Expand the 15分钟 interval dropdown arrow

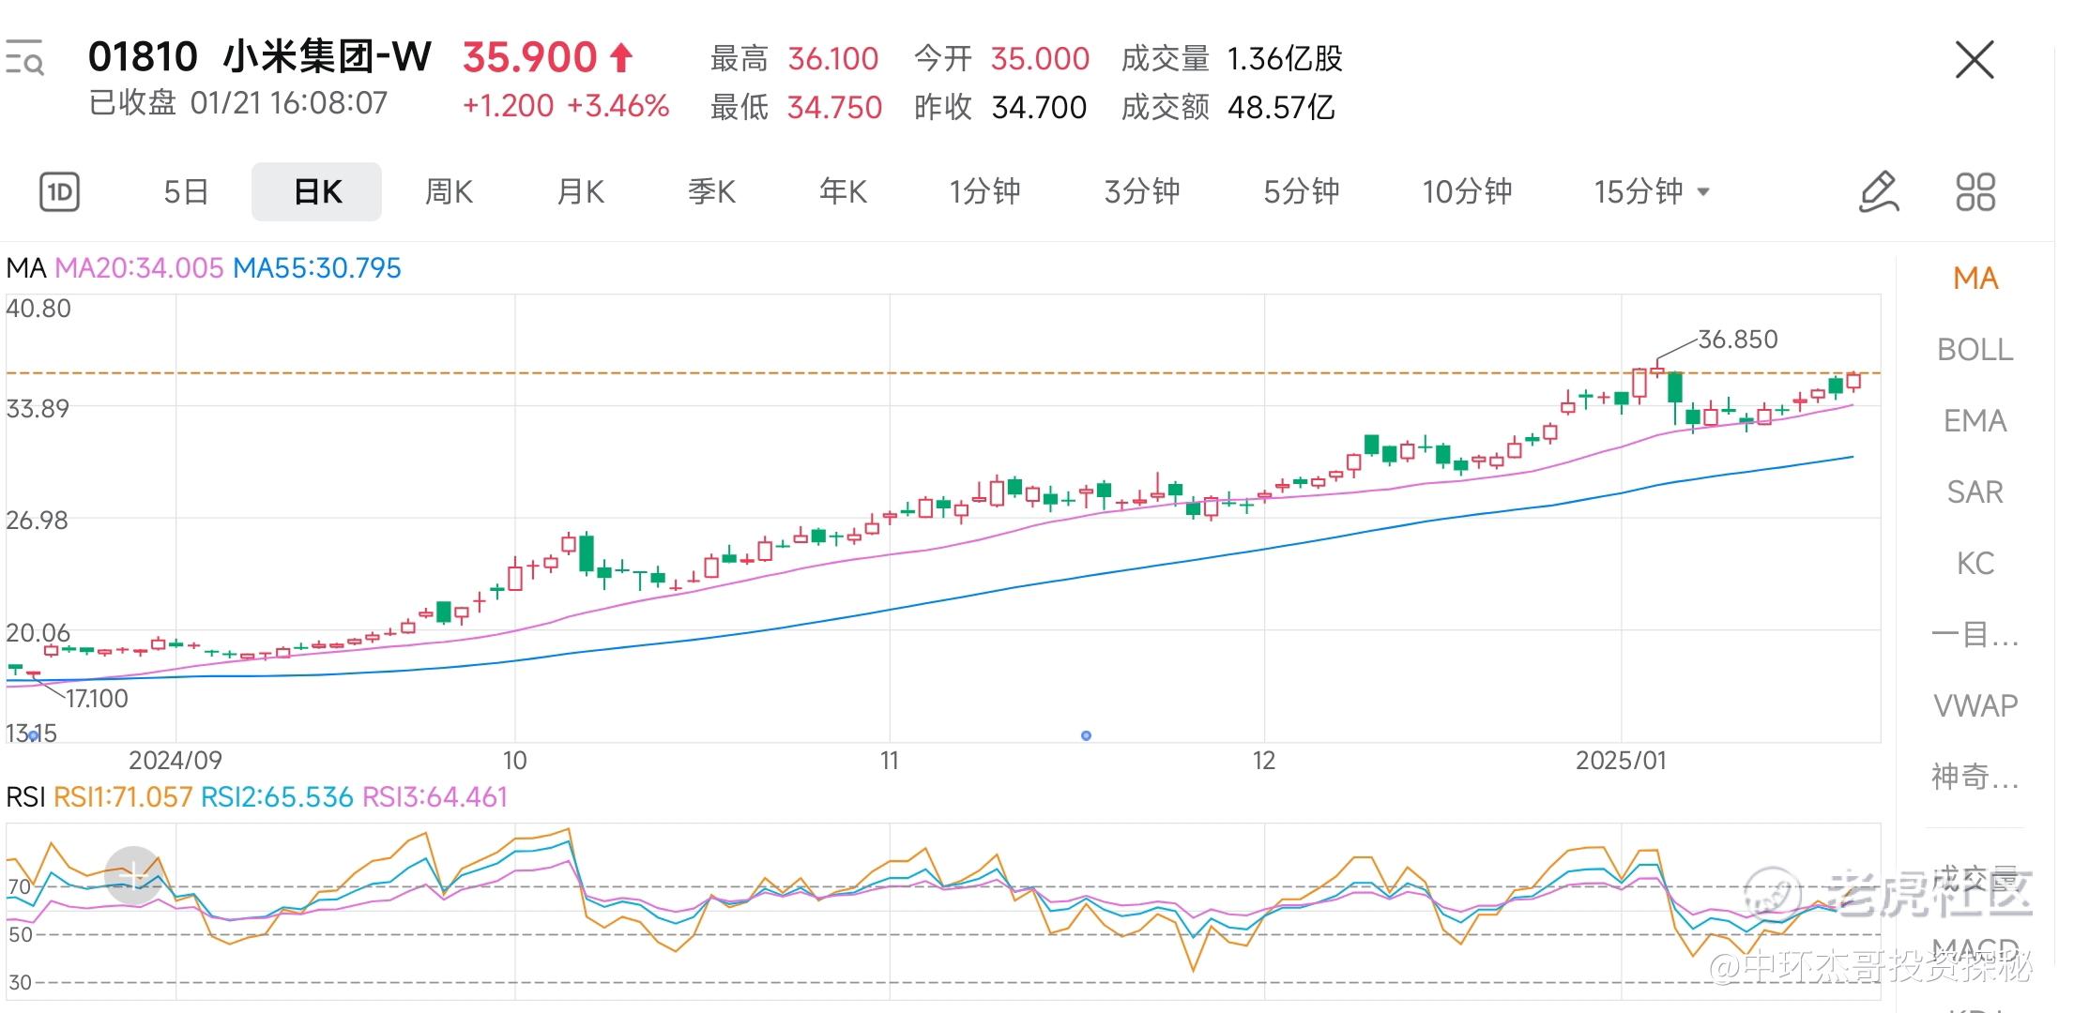[1704, 192]
